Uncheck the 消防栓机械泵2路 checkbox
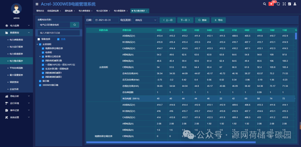Image resolution: width=301 pixels, height=147 pixels. 43,61
